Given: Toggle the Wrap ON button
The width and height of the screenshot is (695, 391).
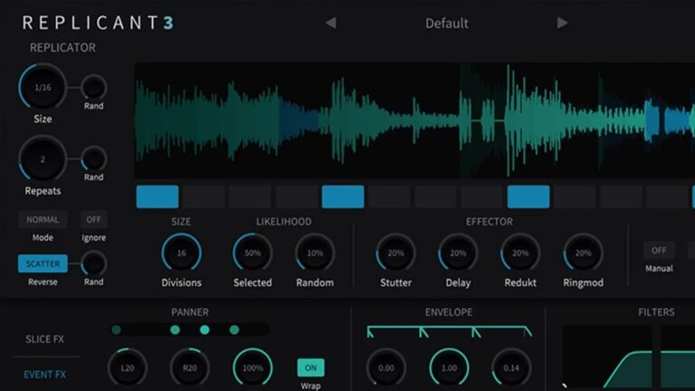Looking at the screenshot, I should coord(310,367).
